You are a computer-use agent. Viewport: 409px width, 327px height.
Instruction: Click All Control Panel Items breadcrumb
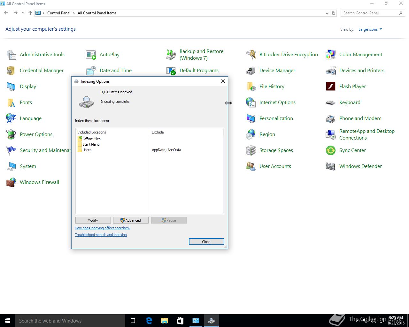tap(97, 13)
